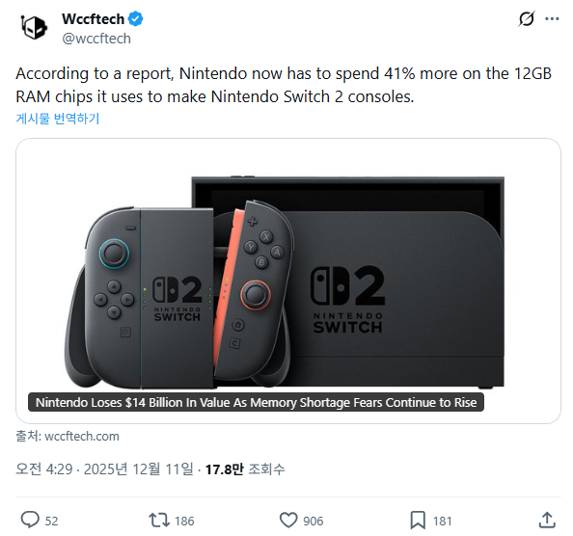View the 17.8만 조회수 view count
The height and width of the screenshot is (536, 573).
pyautogui.click(x=245, y=469)
